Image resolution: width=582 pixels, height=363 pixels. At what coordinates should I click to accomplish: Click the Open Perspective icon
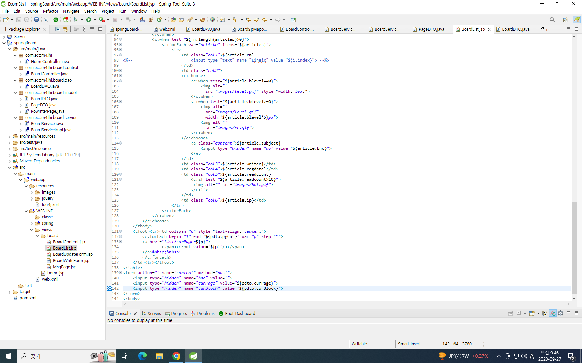click(565, 20)
